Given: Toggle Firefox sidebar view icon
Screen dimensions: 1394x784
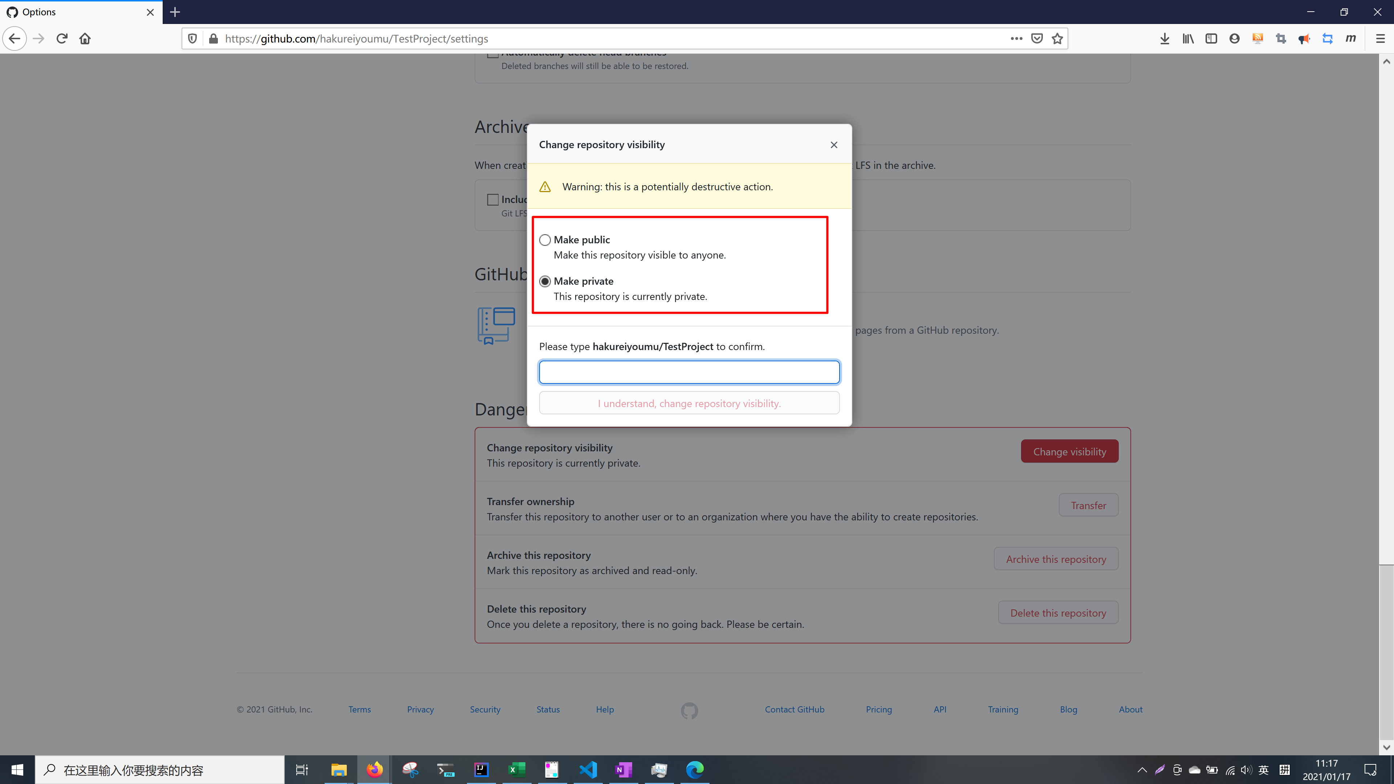Looking at the screenshot, I should (1211, 38).
